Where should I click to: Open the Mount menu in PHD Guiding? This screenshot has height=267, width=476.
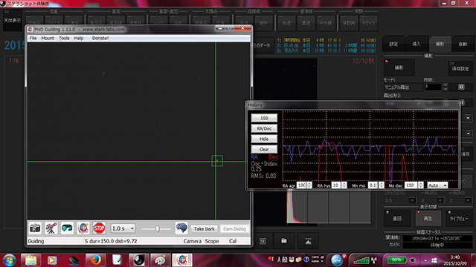click(48, 38)
